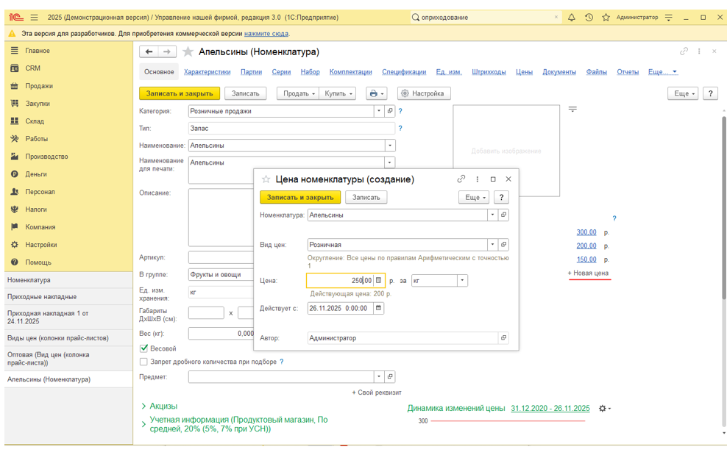Expand the Учетная информация section
The image size is (727, 455).
click(x=144, y=424)
